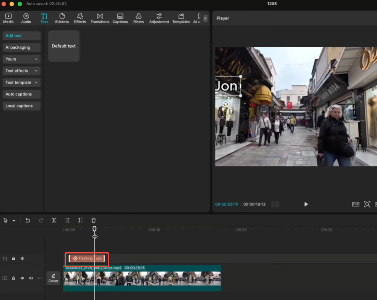
Task: Click the playhead handle on the ruler
Action: [95, 229]
